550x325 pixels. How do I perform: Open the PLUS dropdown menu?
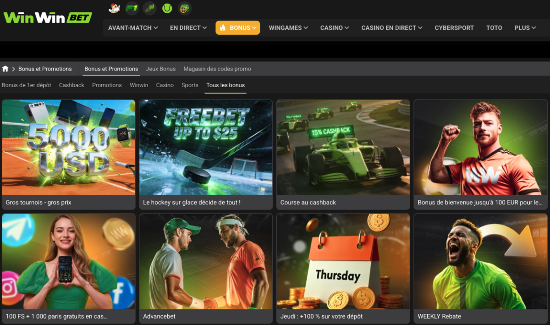point(525,28)
